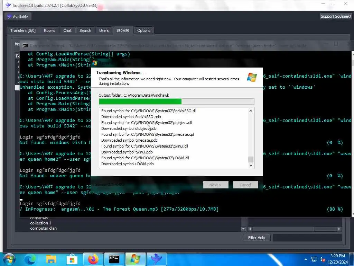This screenshot has width=354, height=266.
Task: Click the filter input field in Soulseek
Action: click(307, 238)
